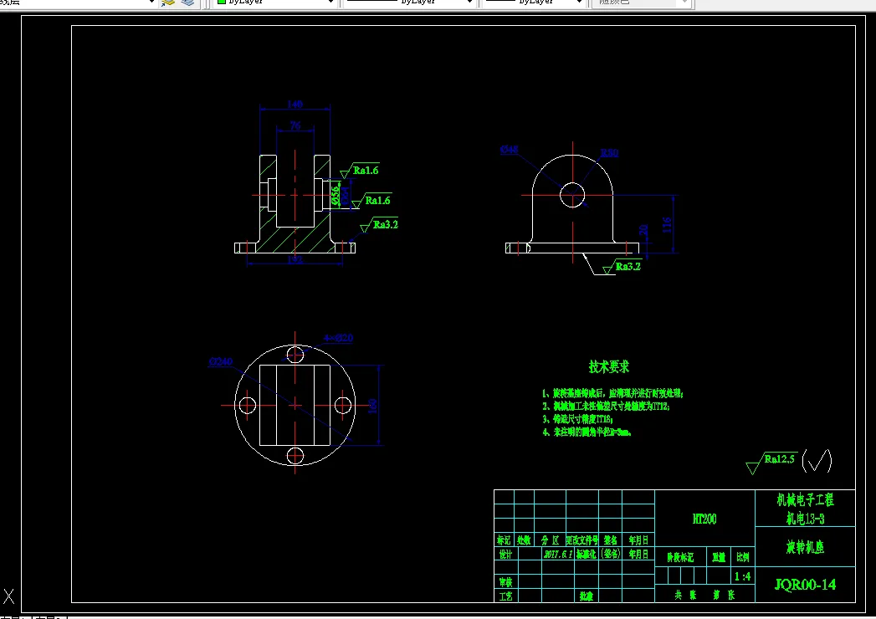Viewport: 876px width, 619px height.
Task: Select the 处数 cell in title block
Action: pos(524,540)
